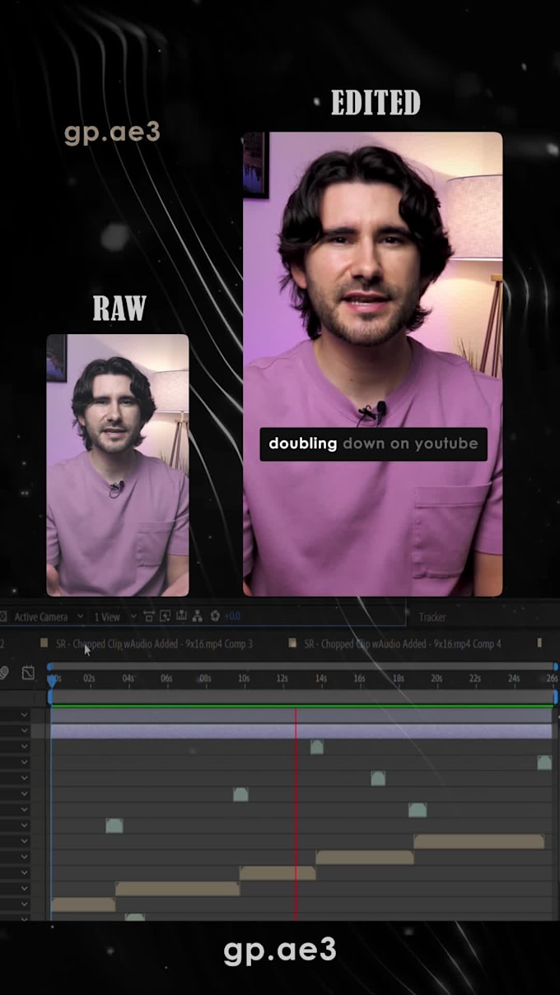The width and height of the screenshot is (560, 995).
Task: Click the +0.0 exposure value
Action: point(232,616)
